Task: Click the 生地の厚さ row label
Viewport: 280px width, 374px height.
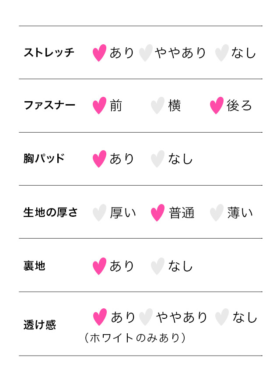Action: click(x=51, y=213)
